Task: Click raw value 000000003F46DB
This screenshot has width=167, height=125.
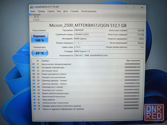Action: point(131,90)
